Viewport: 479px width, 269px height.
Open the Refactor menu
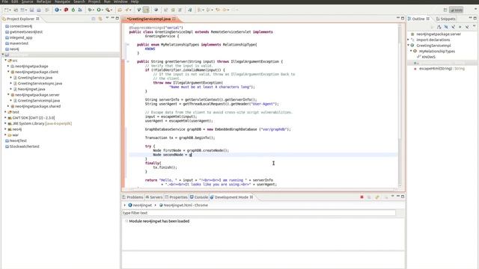(43, 1)
